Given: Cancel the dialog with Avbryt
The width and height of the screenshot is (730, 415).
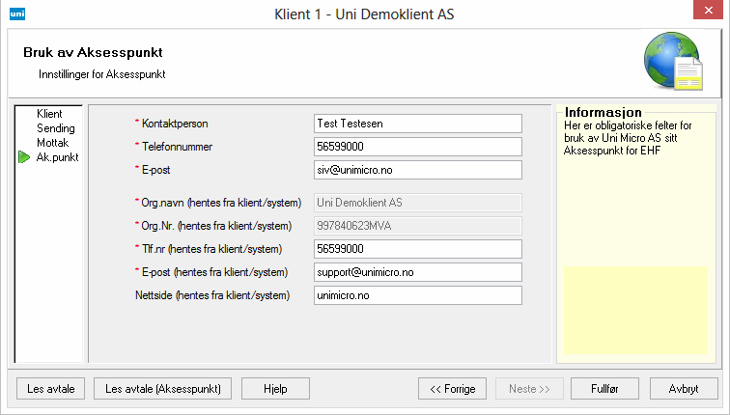Looking at the screenshot, I should (683, 388).
